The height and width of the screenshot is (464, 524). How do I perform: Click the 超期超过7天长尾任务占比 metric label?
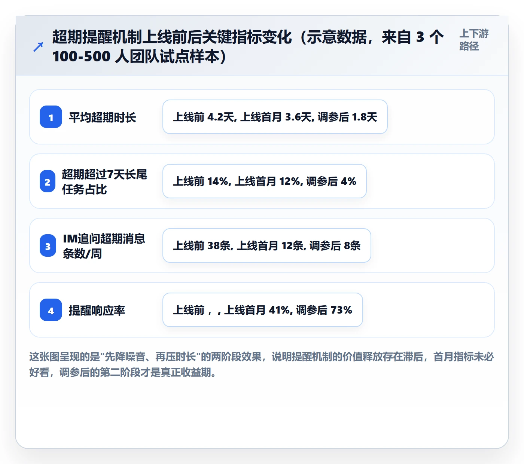[105, 181]
